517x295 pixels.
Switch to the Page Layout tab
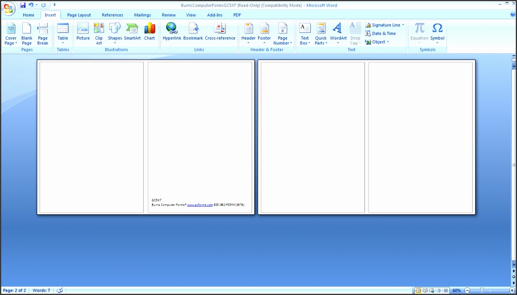[79, 15]
